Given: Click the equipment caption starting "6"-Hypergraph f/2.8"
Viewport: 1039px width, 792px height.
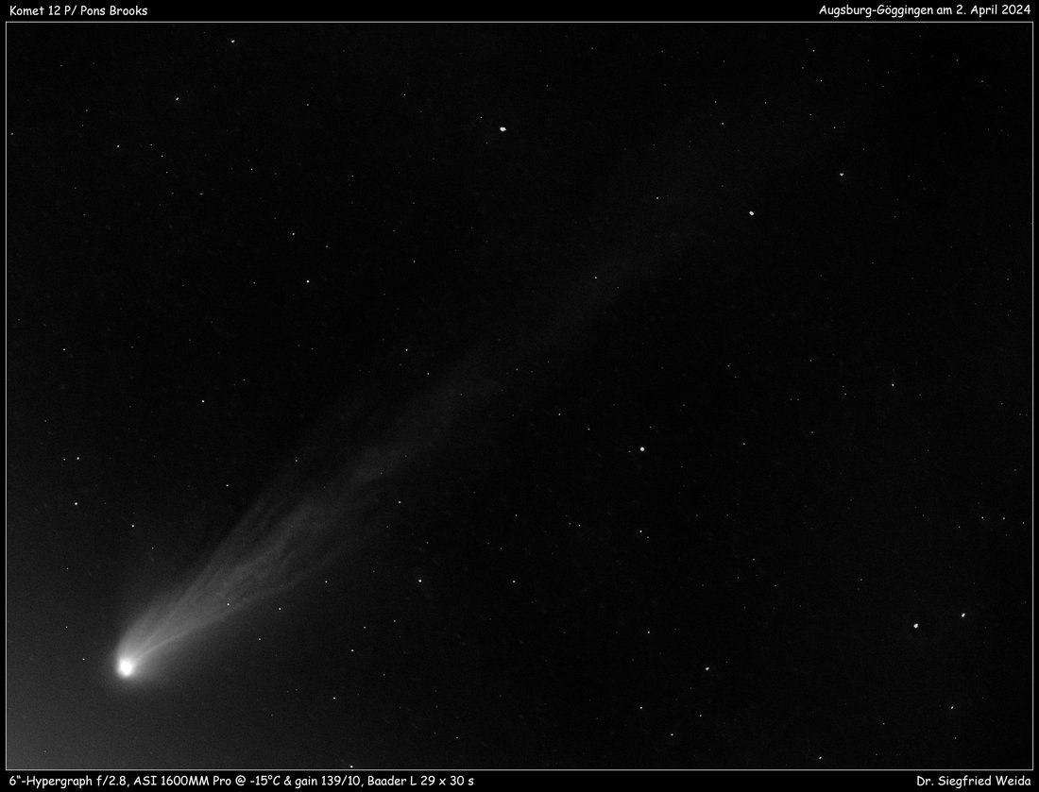Looking at the screenshot, I should [241, 781].
